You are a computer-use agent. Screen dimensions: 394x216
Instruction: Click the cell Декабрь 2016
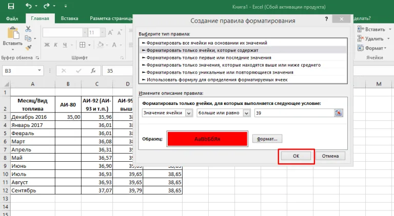(x=33, y=117)
